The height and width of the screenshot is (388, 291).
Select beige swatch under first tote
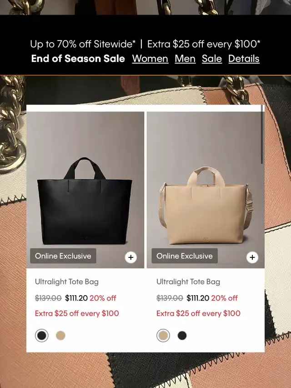[x=60, y=336]
